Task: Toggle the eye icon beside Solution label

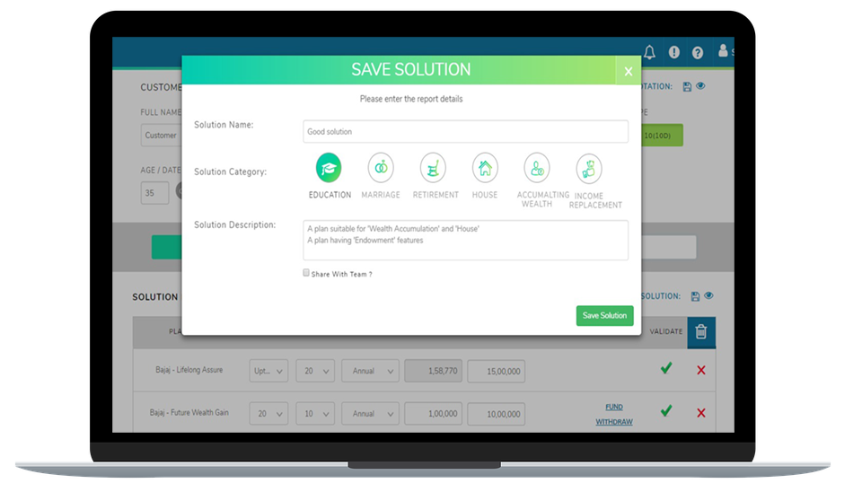Action: point(708,296)
